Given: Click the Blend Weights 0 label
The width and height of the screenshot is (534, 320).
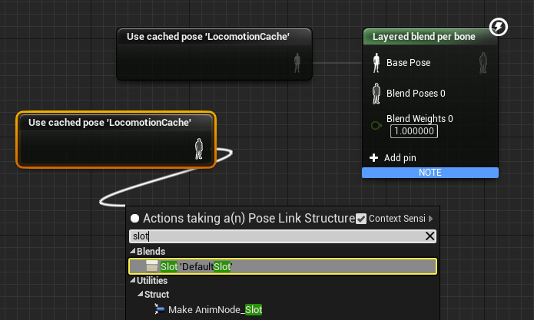Looking at the screenshot, I should 420,119.
